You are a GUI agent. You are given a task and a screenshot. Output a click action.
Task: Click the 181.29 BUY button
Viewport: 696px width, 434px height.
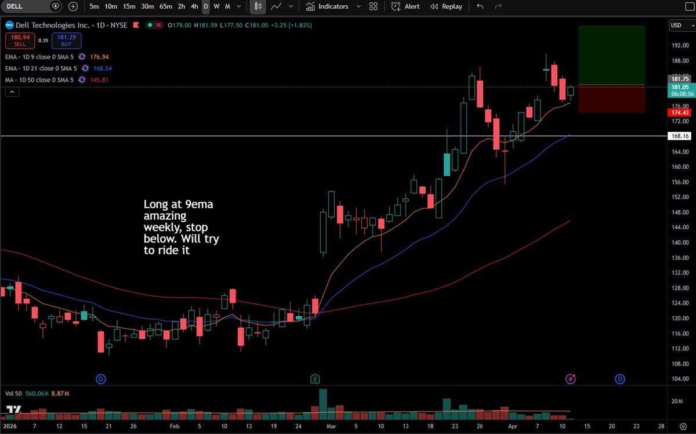[x=66, y=40]
